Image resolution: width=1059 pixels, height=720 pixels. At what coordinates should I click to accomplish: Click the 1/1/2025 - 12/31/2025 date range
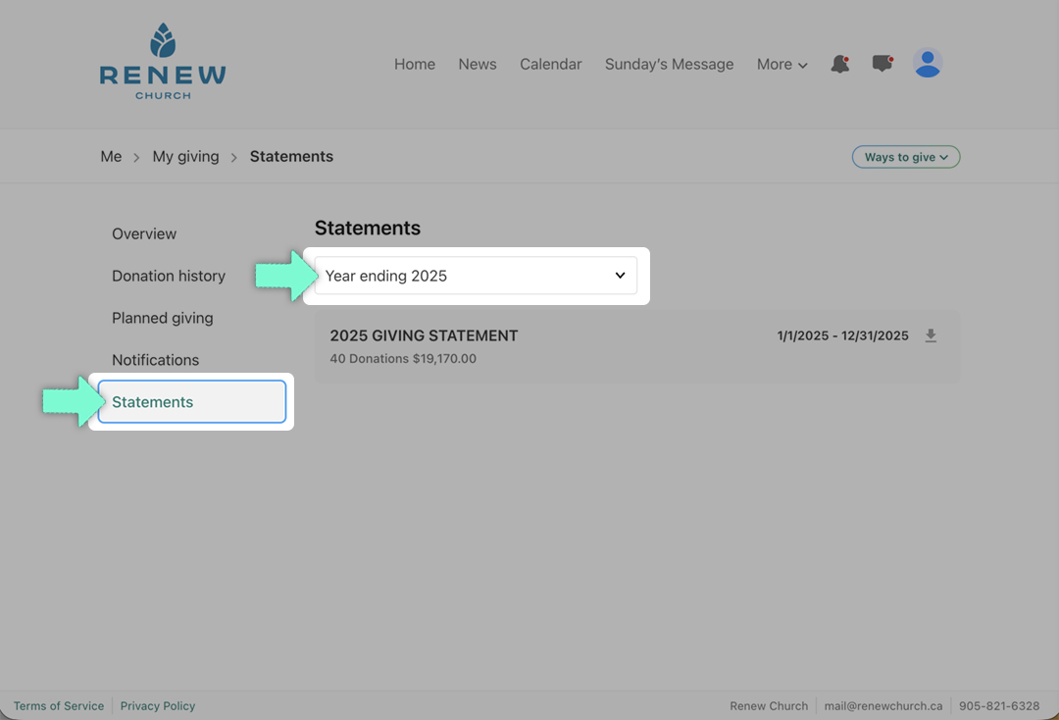pos(842,335)
